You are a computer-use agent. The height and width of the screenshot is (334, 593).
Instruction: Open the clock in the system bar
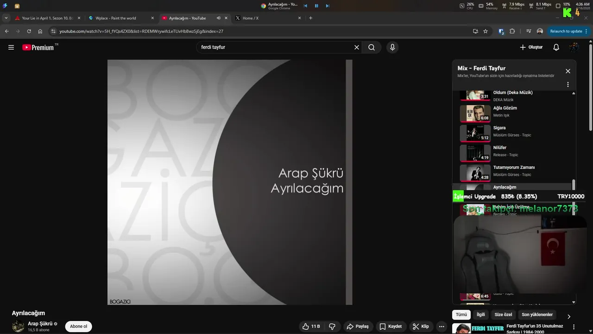[x=582, y=6]
